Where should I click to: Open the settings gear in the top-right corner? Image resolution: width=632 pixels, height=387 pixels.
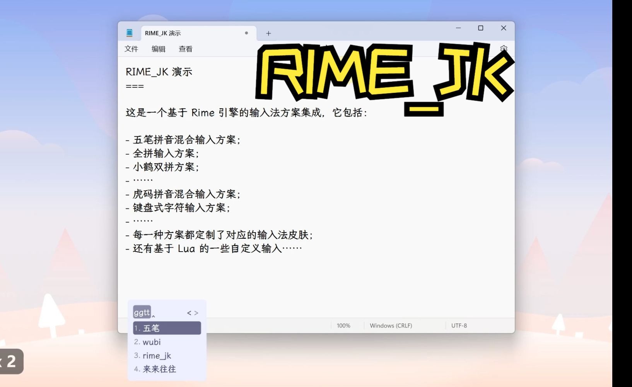tap(504, 48)
